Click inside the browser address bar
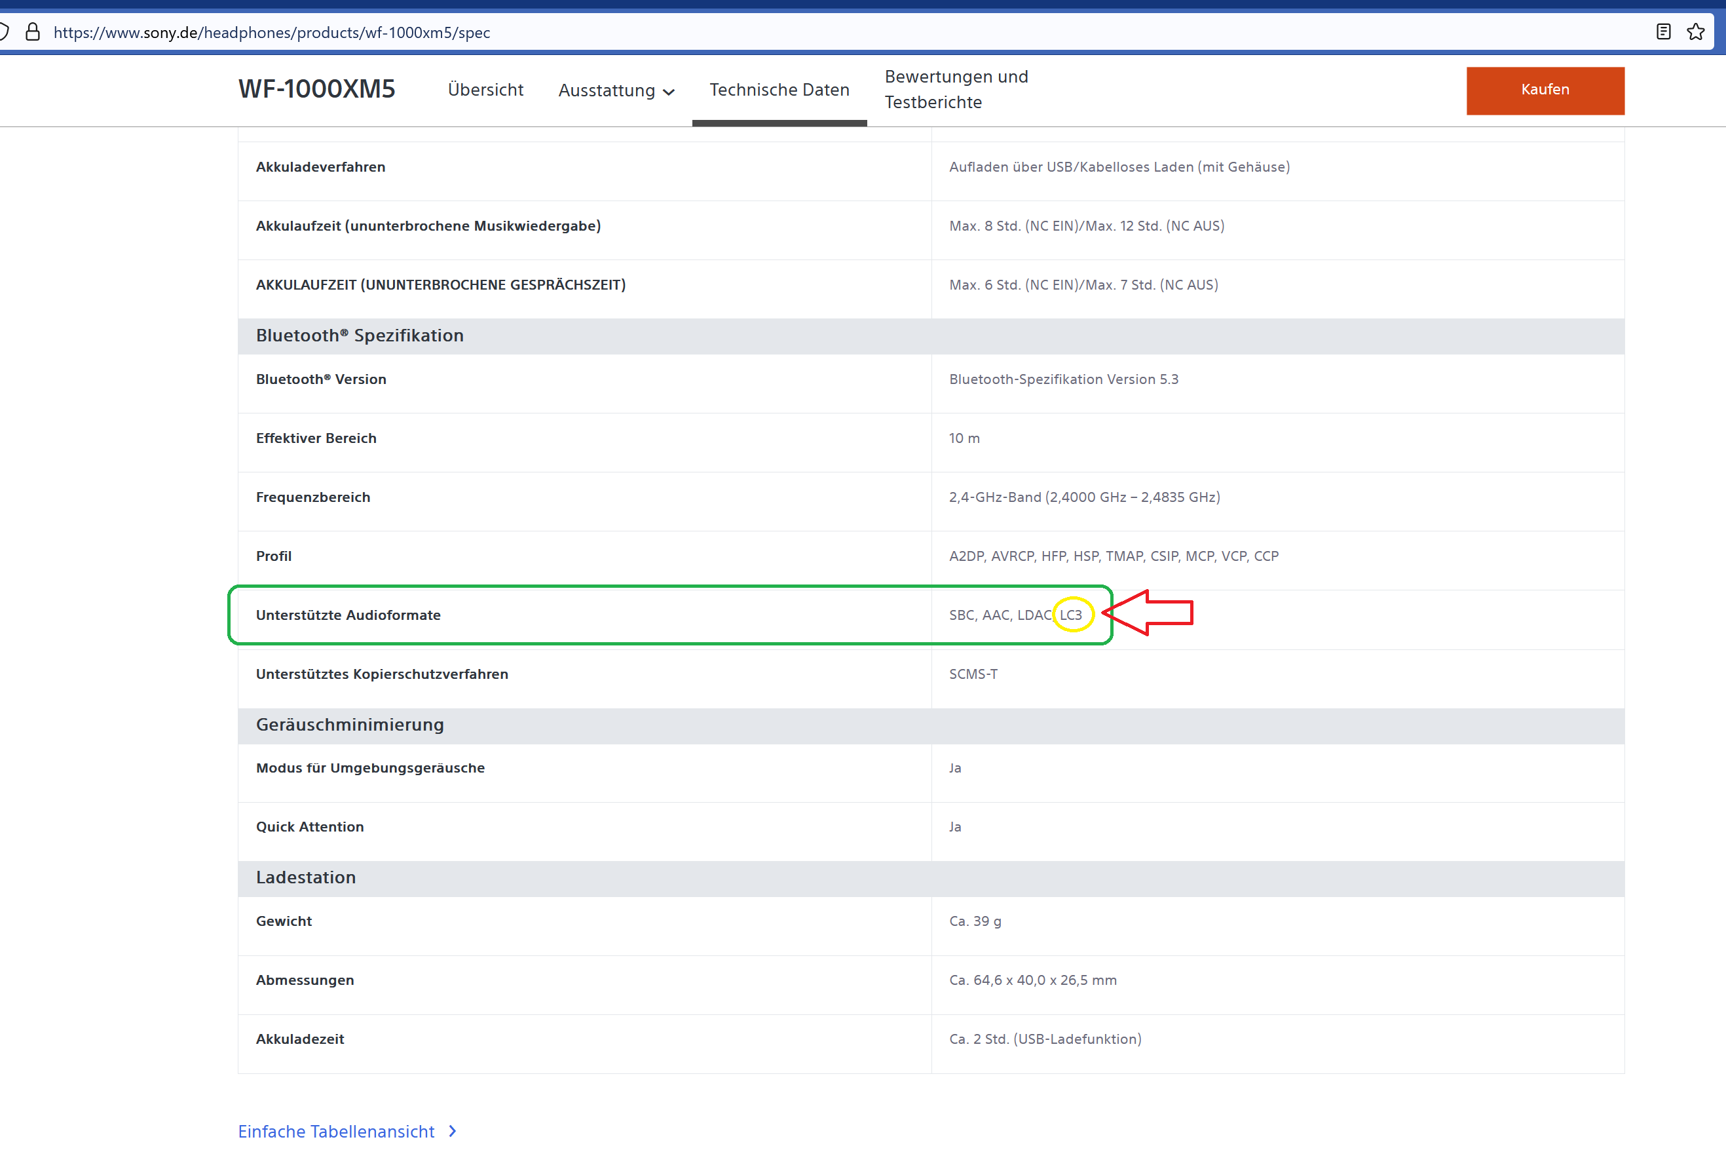Viewport: 1726px width, 1150px height. click(806, 31)
